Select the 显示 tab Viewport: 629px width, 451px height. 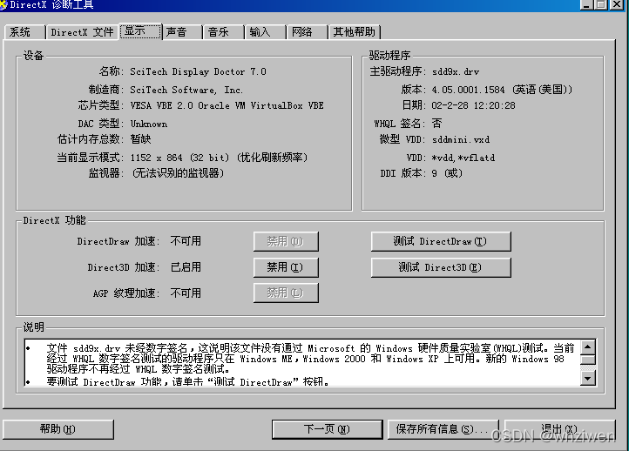click(x=140, y=30)
